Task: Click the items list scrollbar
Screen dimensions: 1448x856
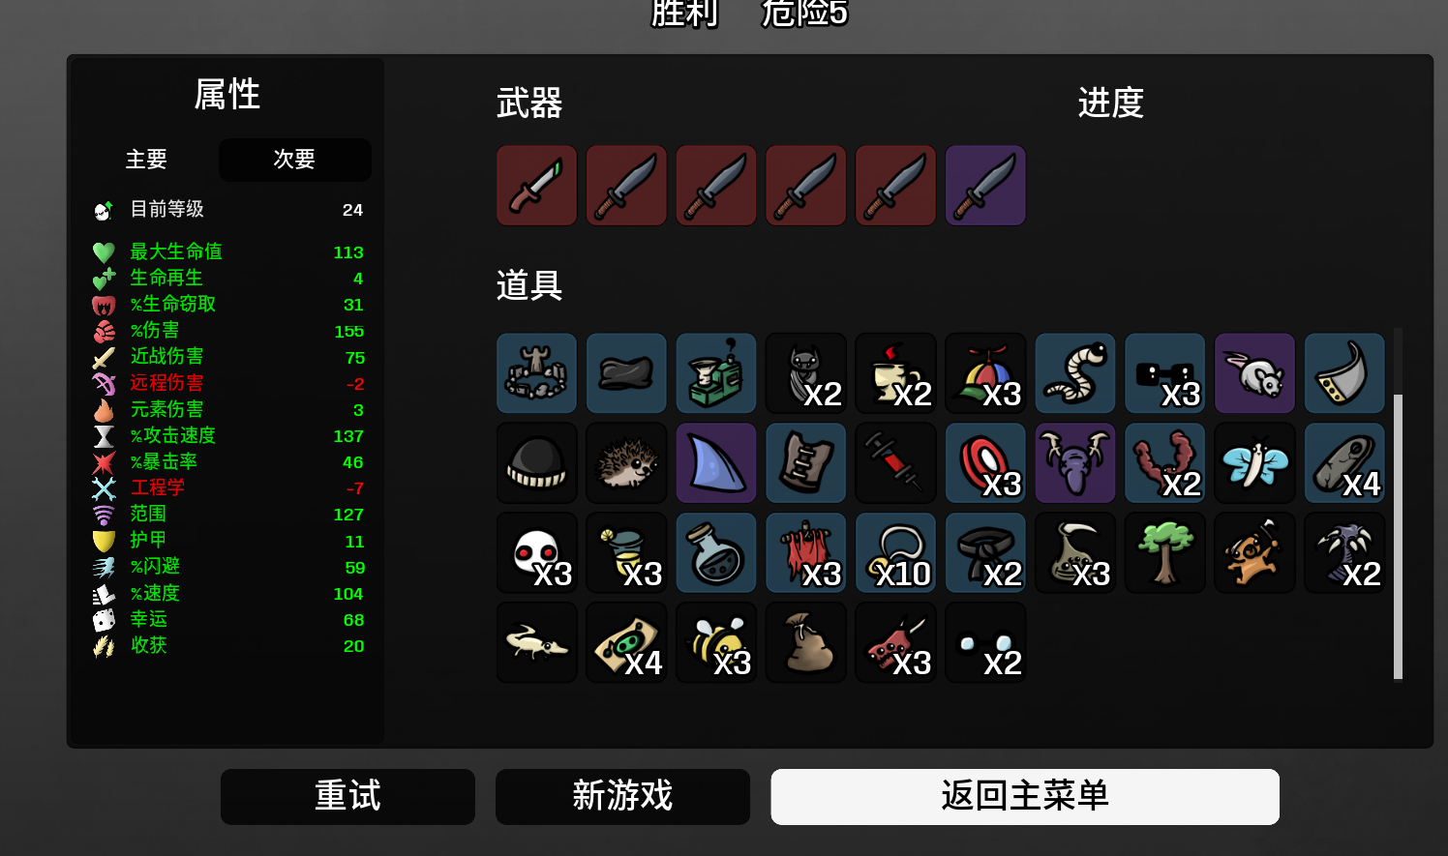Action: [1398, 537]
